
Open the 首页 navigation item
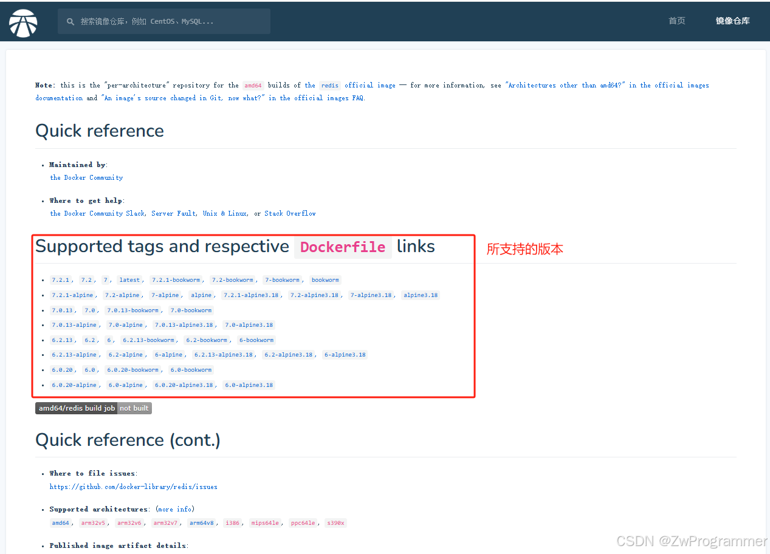[677, 21]
